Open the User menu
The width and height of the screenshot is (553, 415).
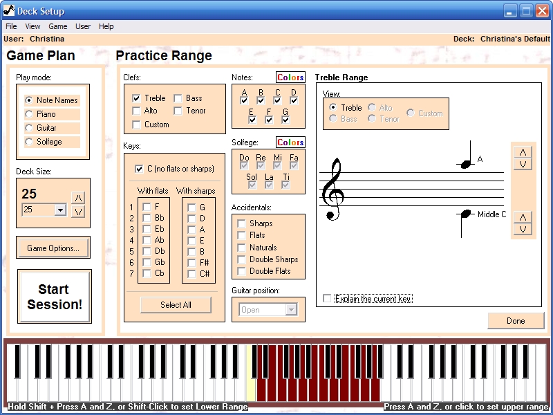[83, 26]
